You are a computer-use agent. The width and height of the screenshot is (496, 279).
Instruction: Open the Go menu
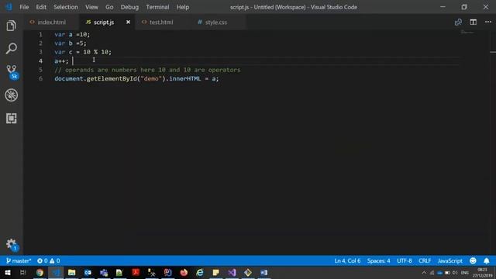[109, 7]
